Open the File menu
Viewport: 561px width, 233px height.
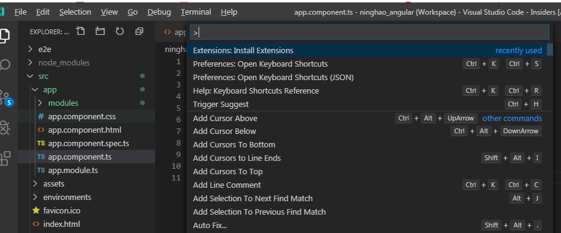tap(20, 12)
